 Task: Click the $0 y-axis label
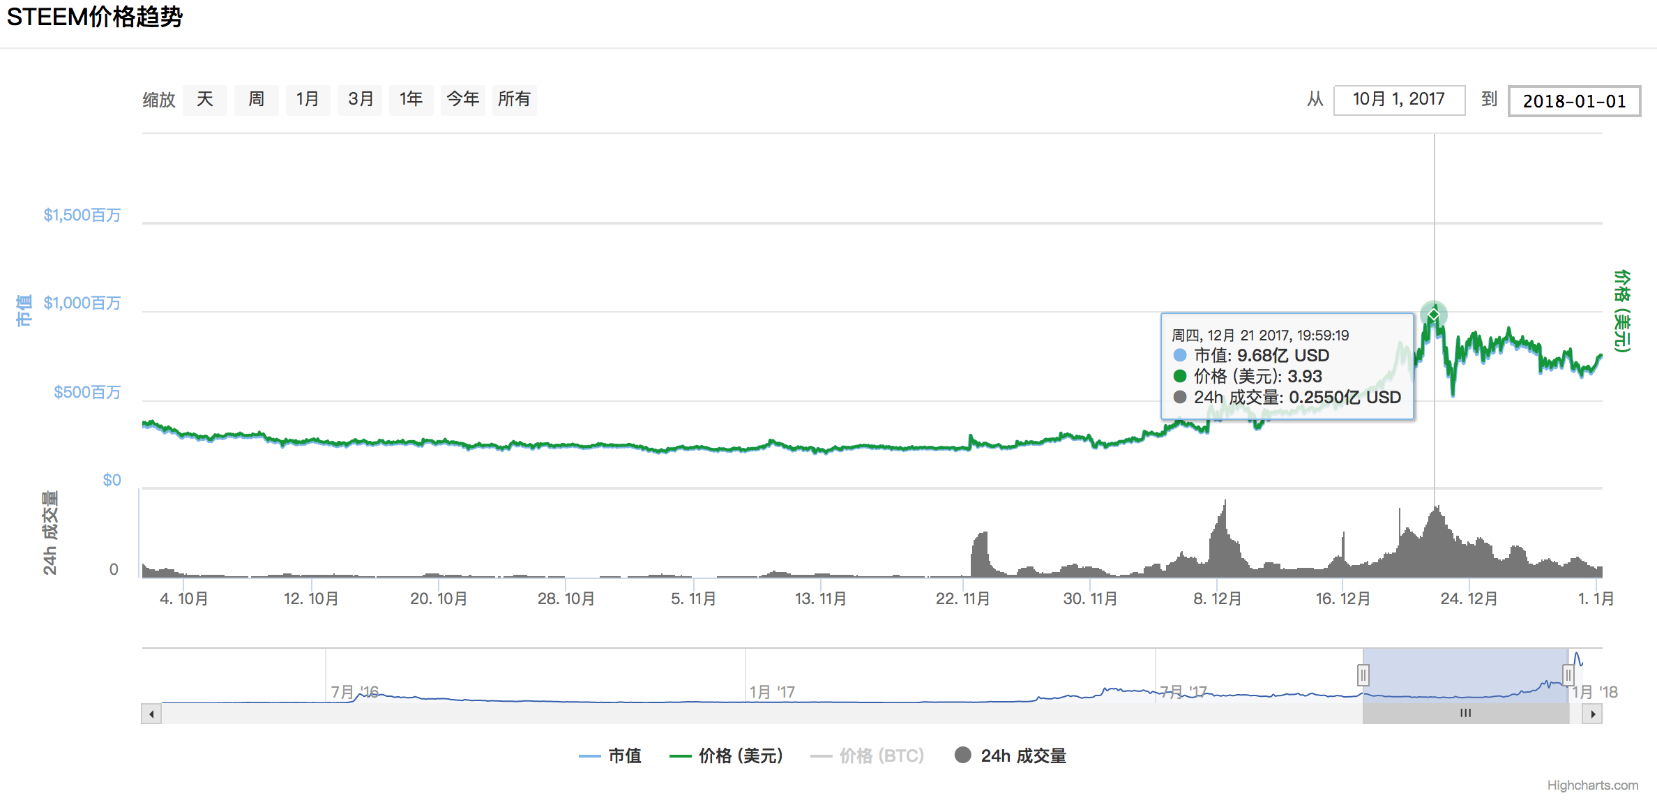point(112,480)
